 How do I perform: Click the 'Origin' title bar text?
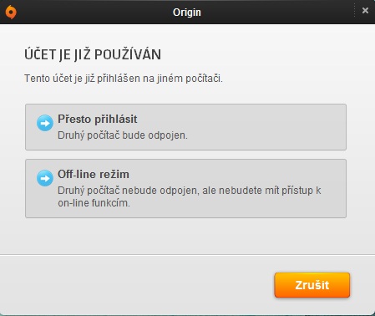click(187, 13)
